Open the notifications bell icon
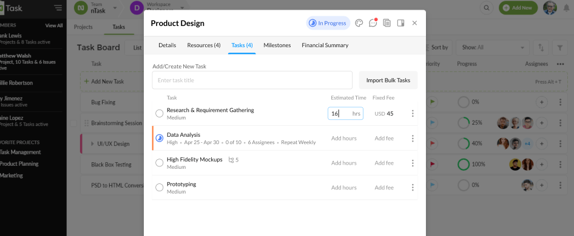The image size is (574, 236). tap(566, 8)
